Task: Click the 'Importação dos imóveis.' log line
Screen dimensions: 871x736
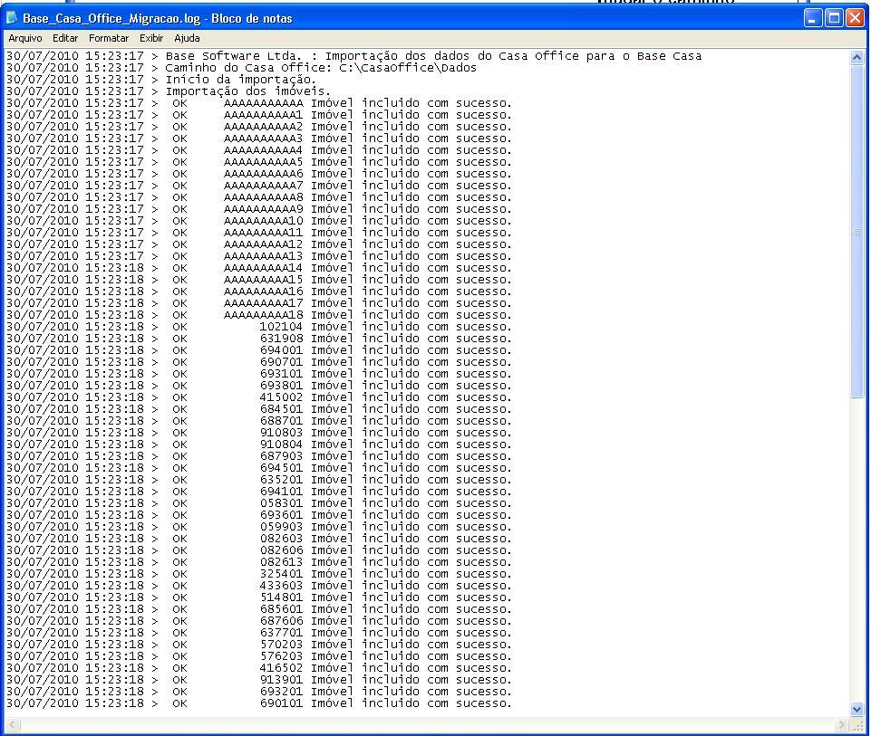Action: pyautogui.click(x=247, y=91)
